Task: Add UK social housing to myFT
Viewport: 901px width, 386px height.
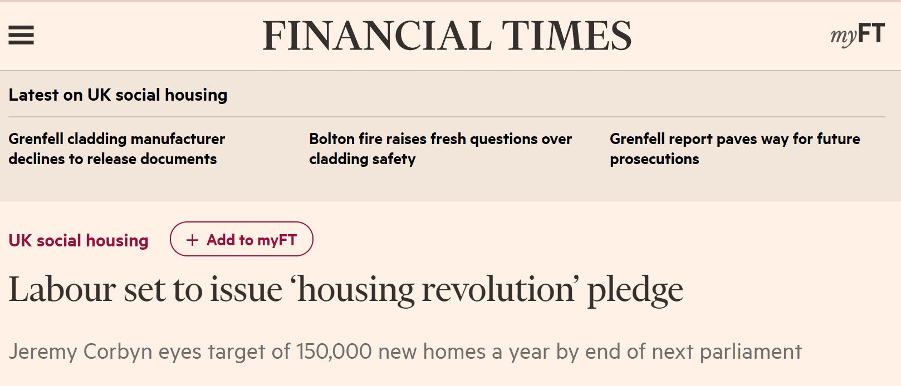Action: point(242,240)
